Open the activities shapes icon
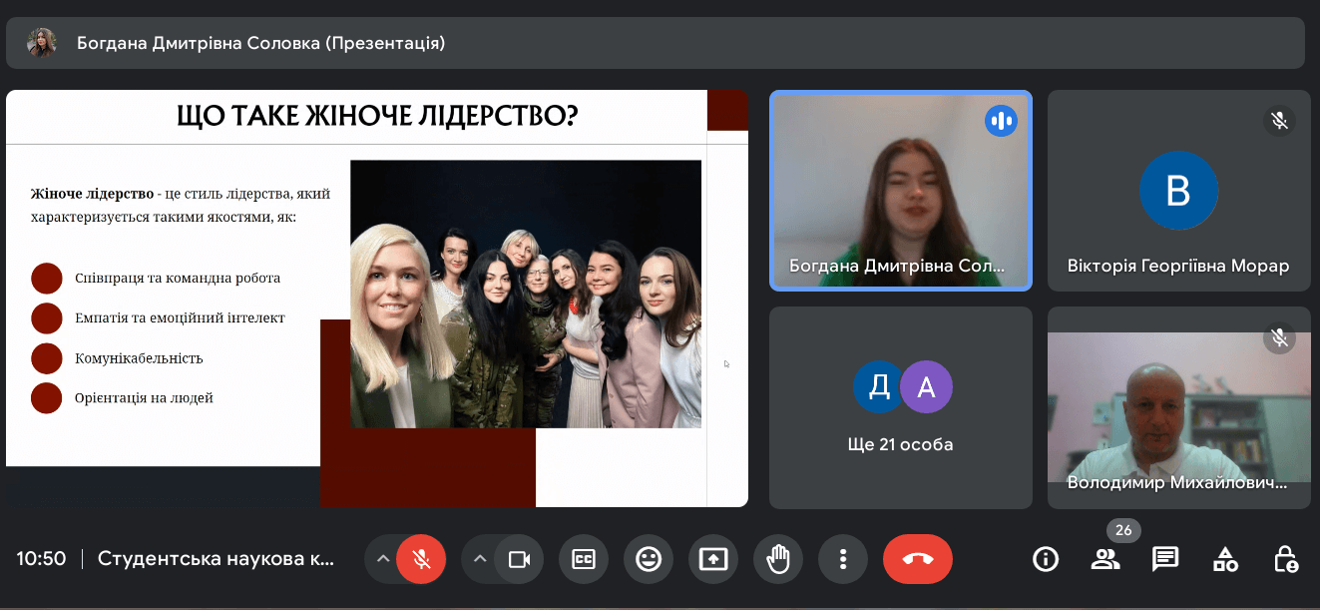 point(1225,559)
